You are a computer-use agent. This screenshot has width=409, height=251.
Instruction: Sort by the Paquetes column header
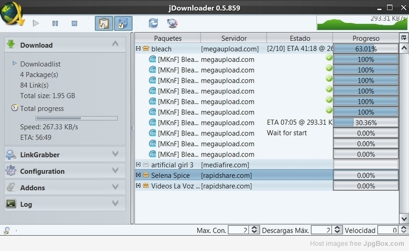click(x=168, y=38)
